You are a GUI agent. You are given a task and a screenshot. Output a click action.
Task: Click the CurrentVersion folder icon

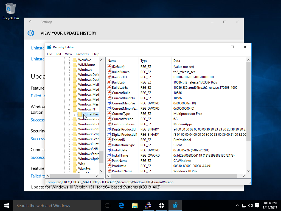[x=80, y=114]
